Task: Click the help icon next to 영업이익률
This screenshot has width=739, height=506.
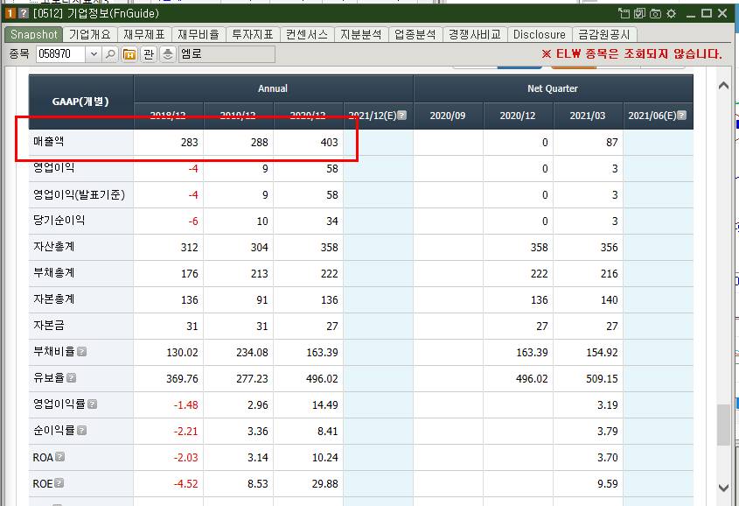Action: pos(93,404)
